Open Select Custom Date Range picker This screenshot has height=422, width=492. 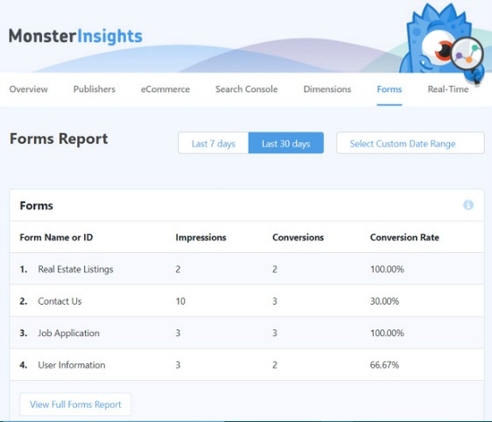click(x=411, y=143)
